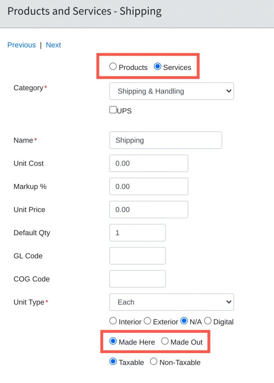Click the Next link
Image resolution: width=274 pixels, height=383 pixels.
click(53, 45)
